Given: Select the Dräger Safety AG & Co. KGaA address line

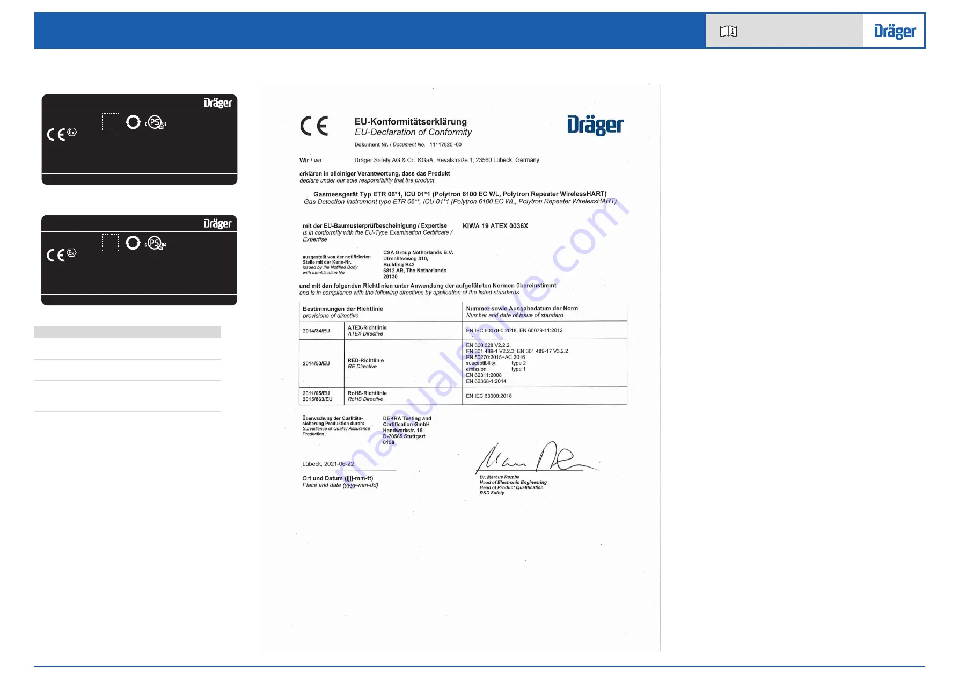Looking at the screenshot, I should pyautogui.click(x=446, y=160).
